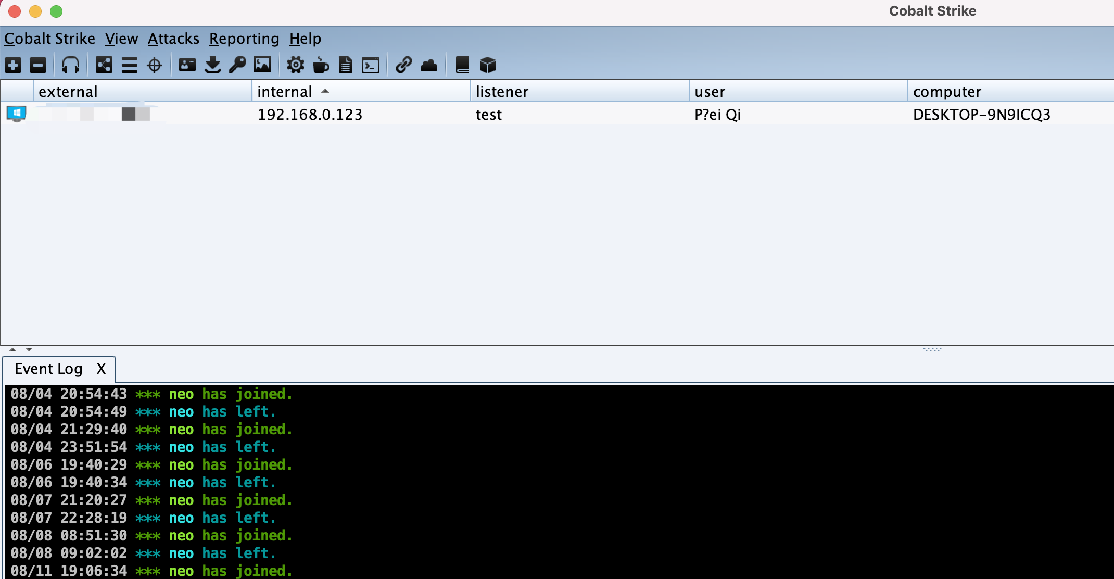Open downloaded files via download arrow icon
This screenshot has height=579, width=1114.
212,65
